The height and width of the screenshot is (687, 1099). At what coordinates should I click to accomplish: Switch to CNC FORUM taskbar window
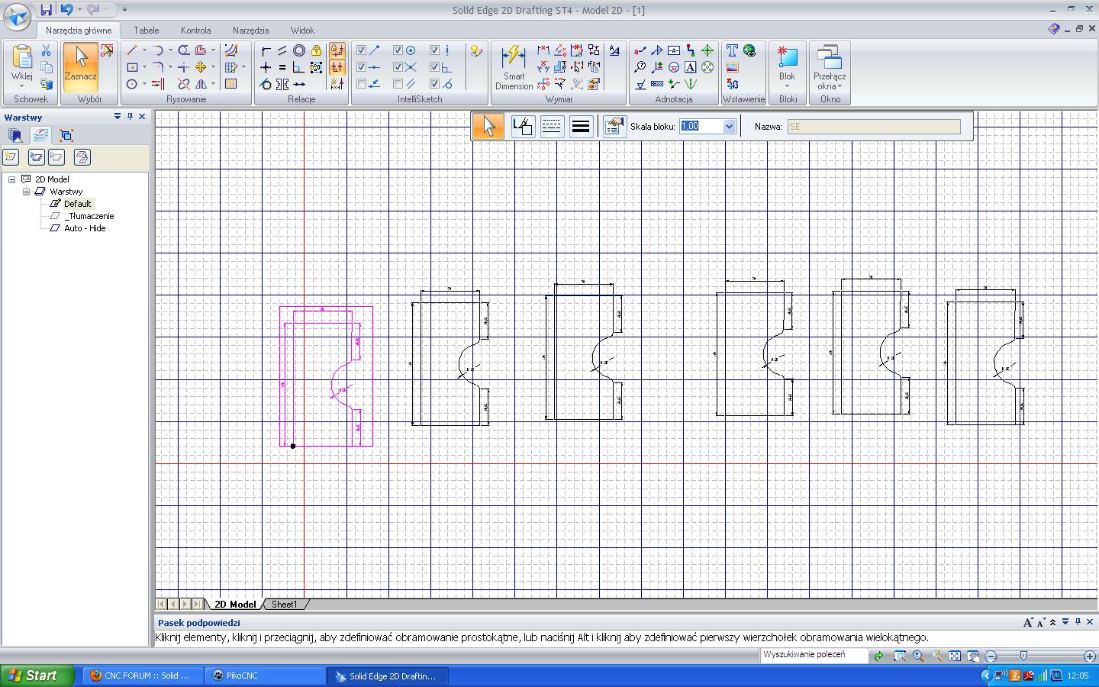(142, 676)
